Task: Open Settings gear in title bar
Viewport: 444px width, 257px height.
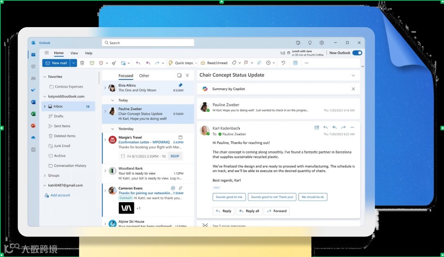Action: (321, 43)
